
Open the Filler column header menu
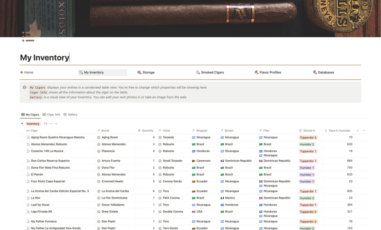[x=264, y=131]
